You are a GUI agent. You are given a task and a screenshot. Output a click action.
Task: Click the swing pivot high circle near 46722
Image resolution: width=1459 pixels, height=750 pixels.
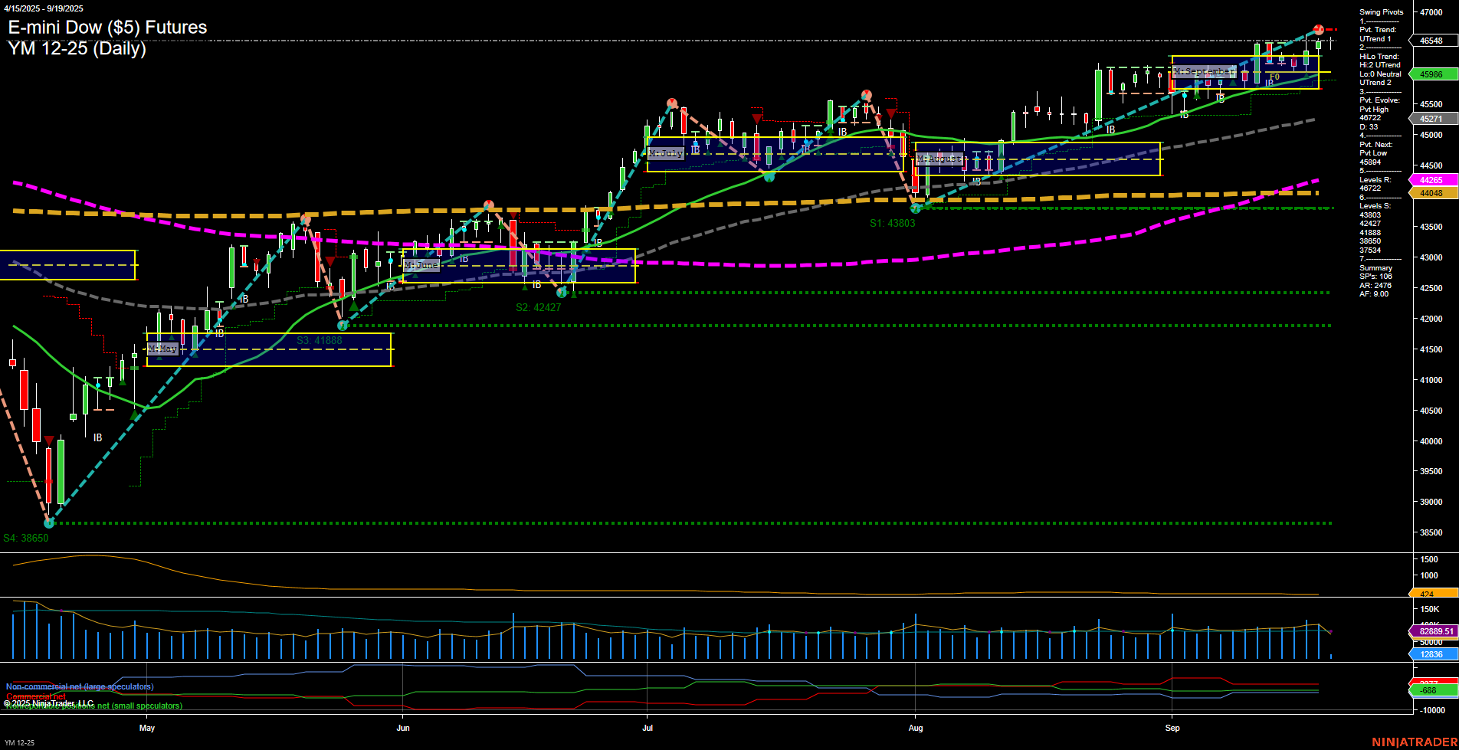(x=1318, y=30)
